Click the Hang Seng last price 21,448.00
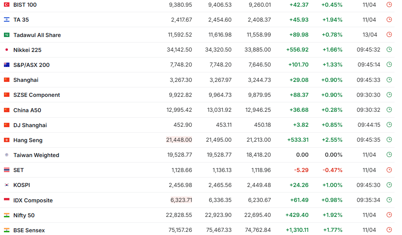 click(179, 140)
